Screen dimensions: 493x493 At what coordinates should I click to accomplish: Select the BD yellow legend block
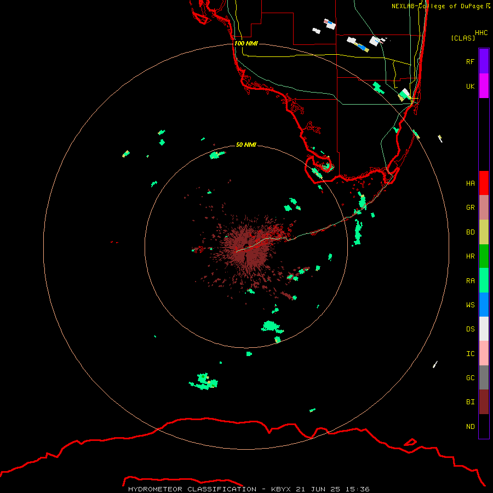pos(484,232)
